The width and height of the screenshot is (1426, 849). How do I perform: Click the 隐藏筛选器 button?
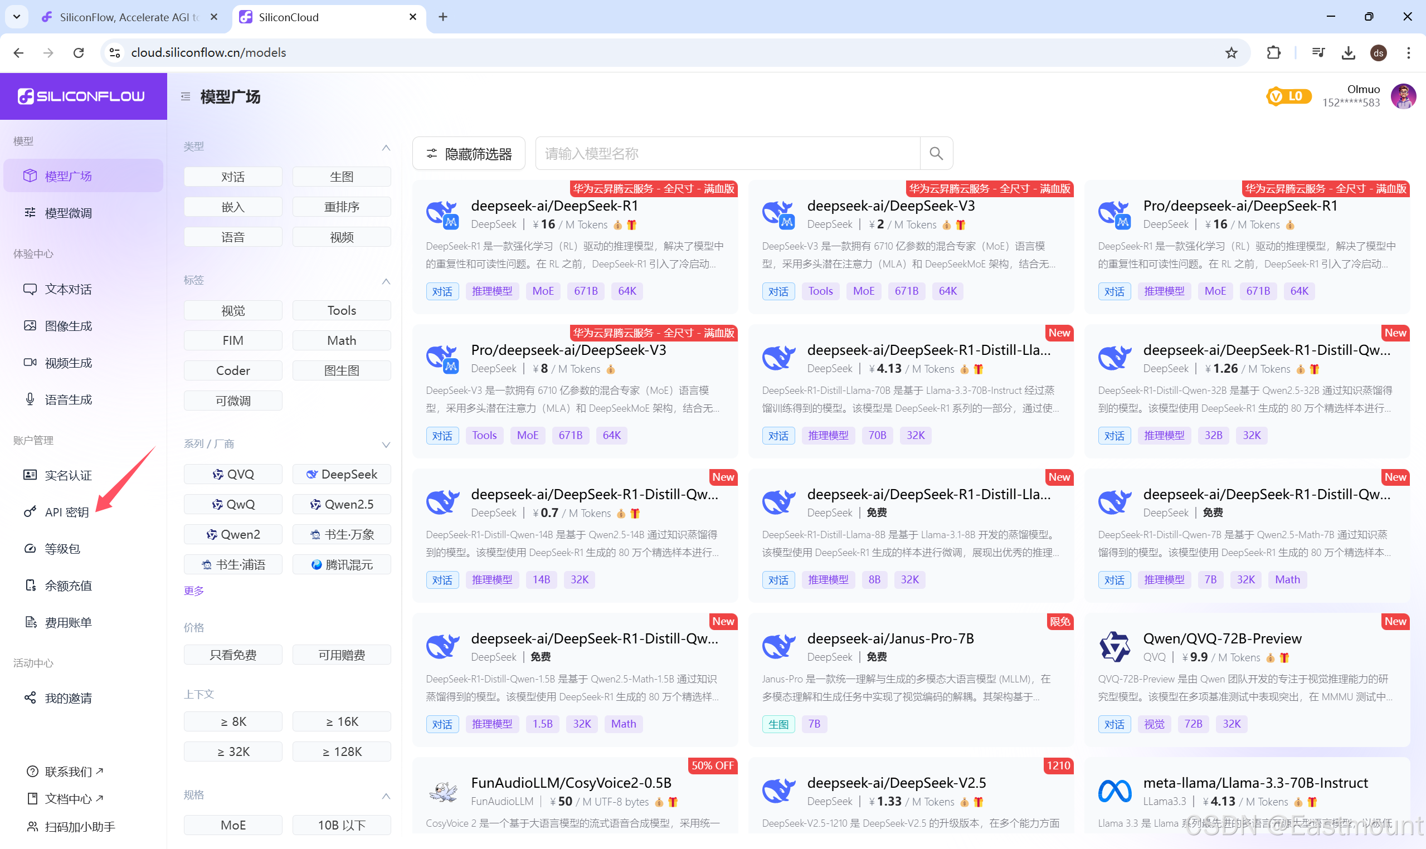469,153
